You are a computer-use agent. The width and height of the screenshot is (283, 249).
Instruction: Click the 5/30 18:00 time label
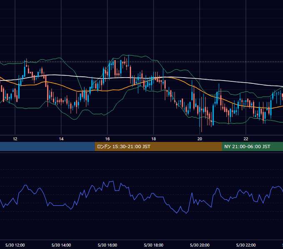[154, 245]
